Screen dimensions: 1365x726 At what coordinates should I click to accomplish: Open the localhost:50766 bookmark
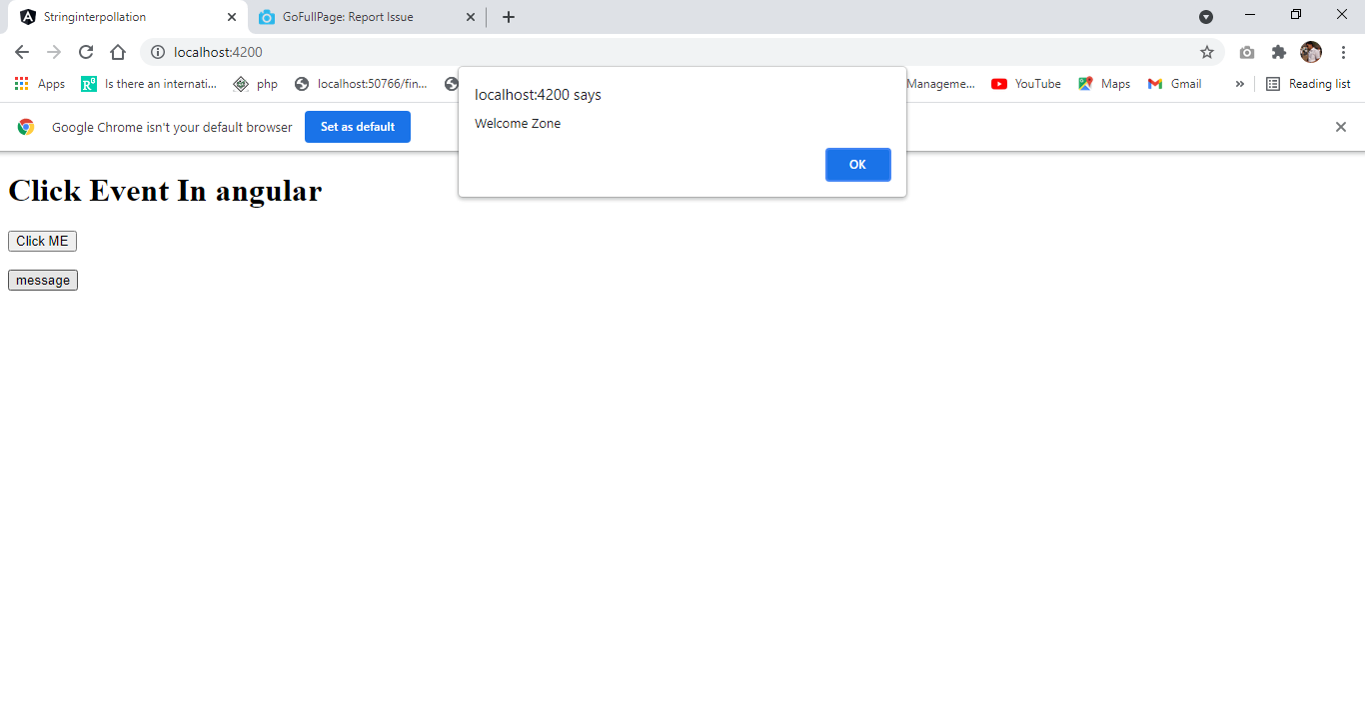point(362,84)
